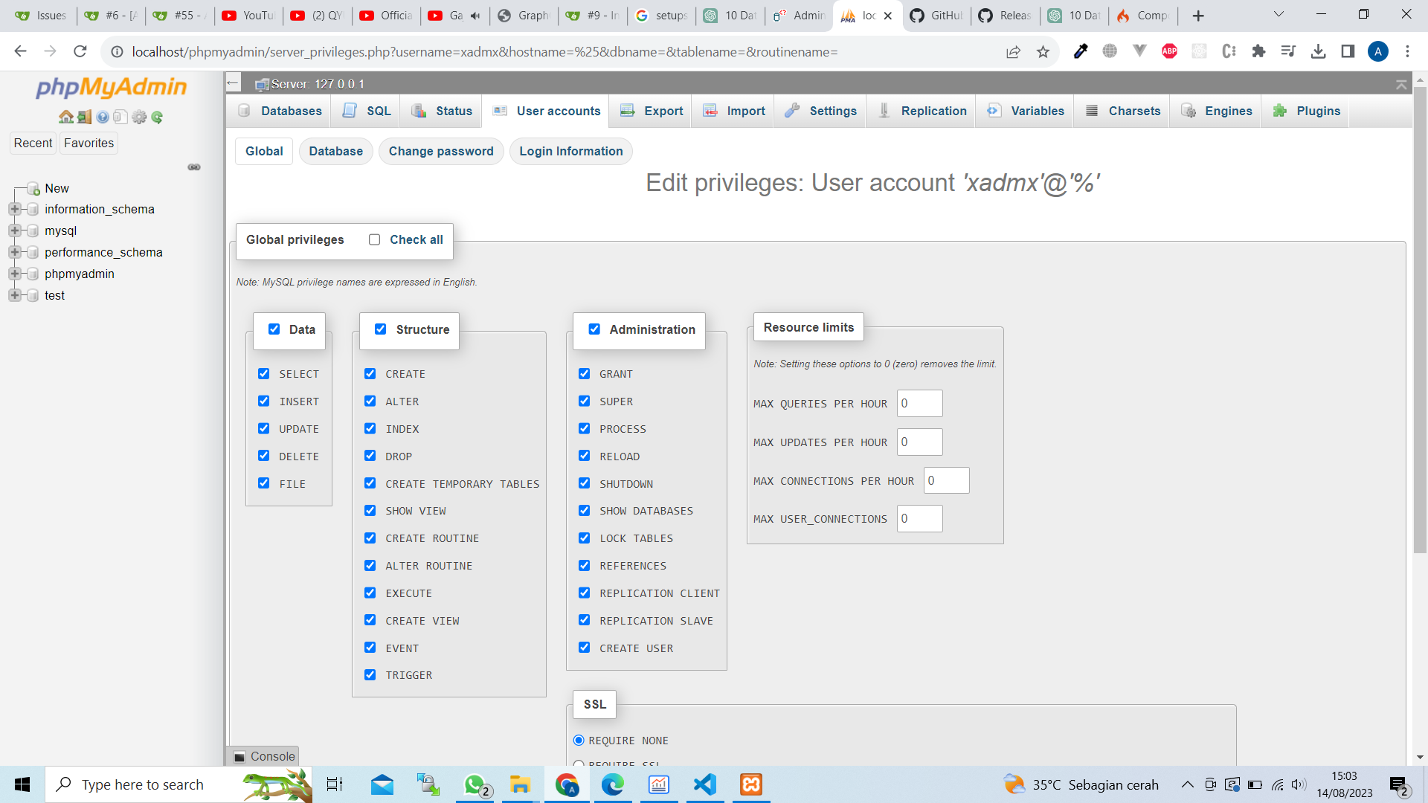Open the XAMPP taskbar icon
This screenshot has height=803, width=1428.
751,784
